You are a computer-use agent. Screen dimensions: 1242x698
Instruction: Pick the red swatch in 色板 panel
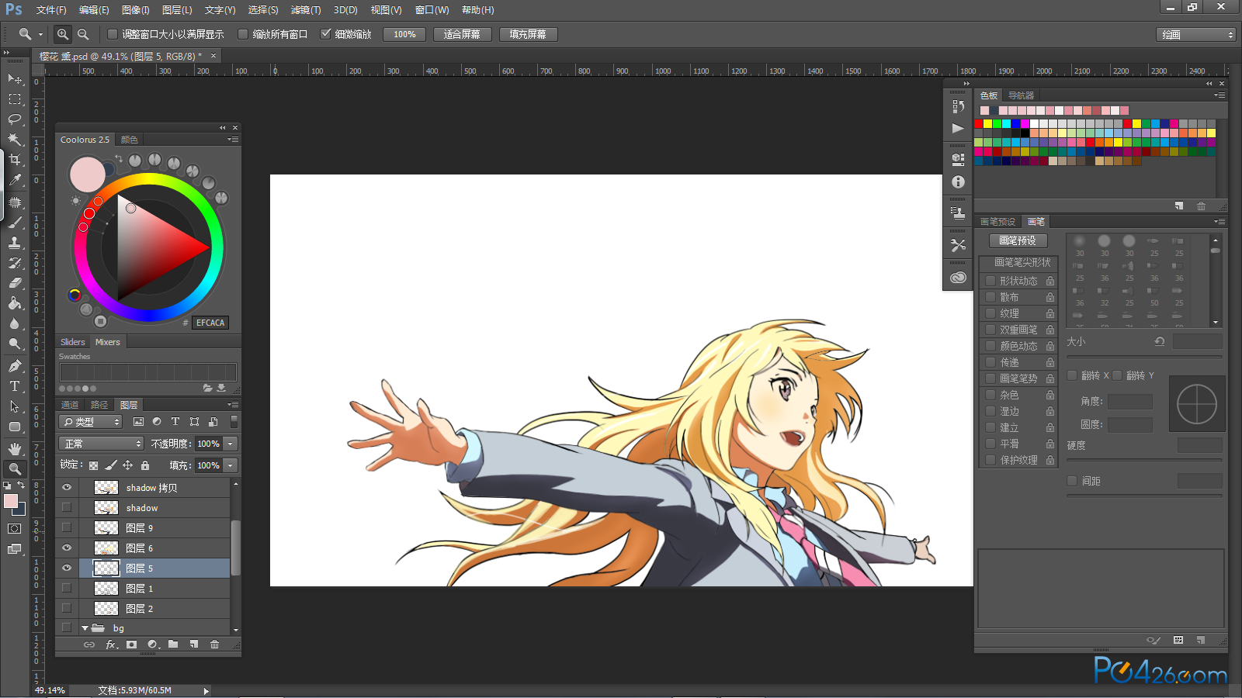[979, 123]
